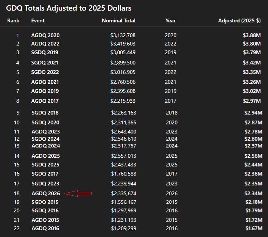Select the SGDQ 2025 event name
Image resolution: width=268 pixels, height=237 pixels.
(45, 165)
